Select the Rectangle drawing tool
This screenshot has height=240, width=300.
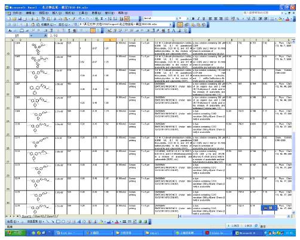58,222
